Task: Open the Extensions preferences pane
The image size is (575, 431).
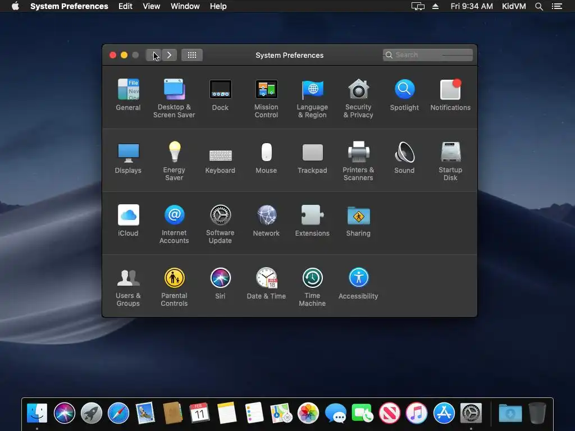Action: pos(312,220)
